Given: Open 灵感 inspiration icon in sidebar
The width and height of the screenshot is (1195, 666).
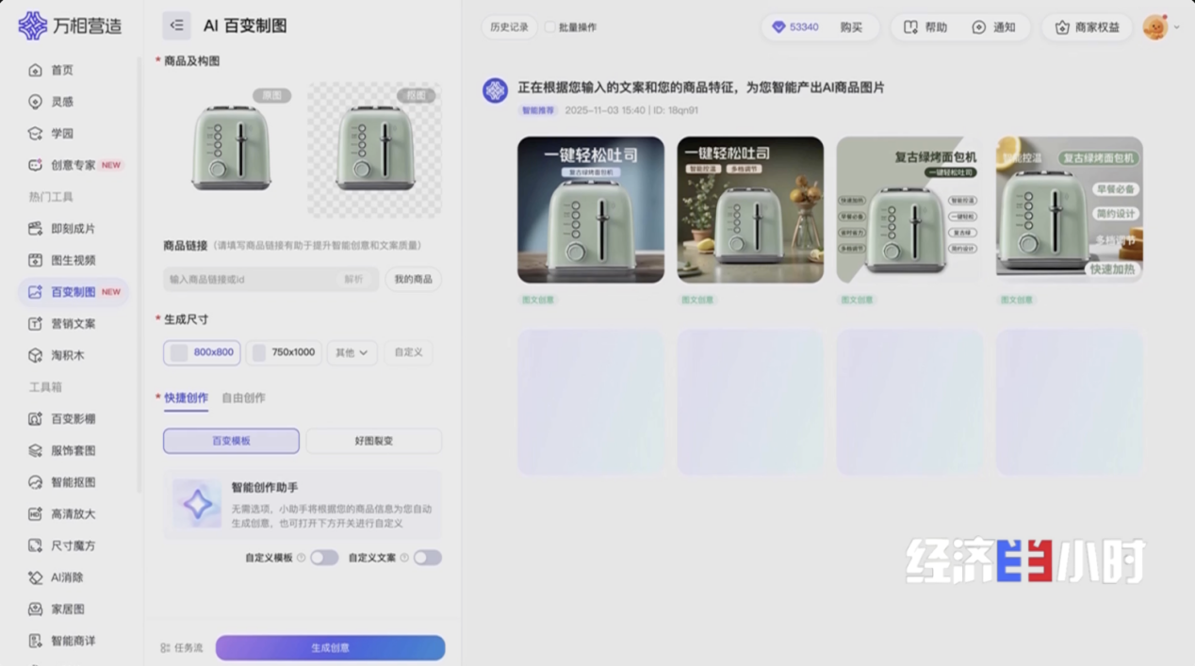Looking at the screenshot, I should 36,102.
